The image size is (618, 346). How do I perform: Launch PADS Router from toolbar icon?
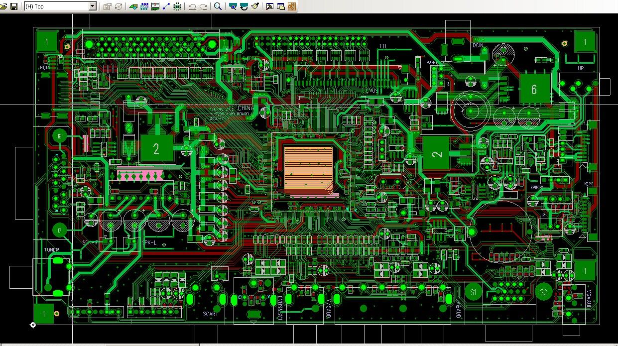click(291, 6)
